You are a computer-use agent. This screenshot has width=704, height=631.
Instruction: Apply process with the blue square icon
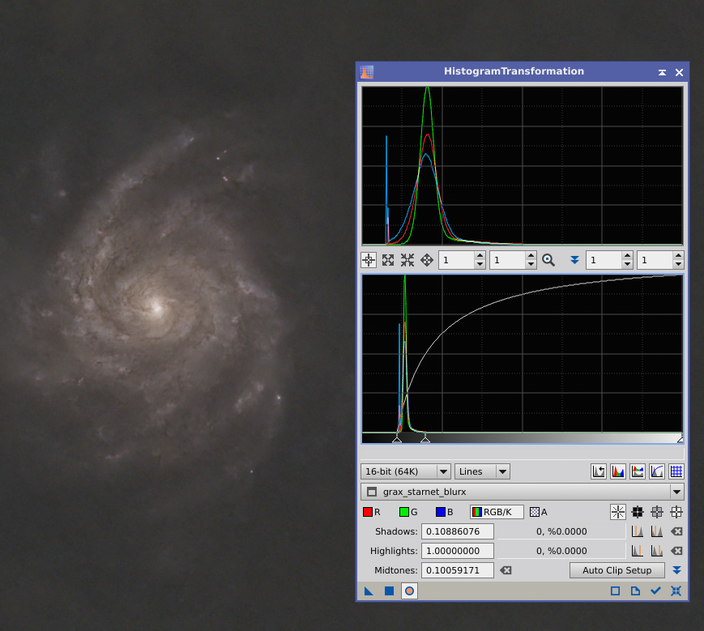(x=389, y=591)
